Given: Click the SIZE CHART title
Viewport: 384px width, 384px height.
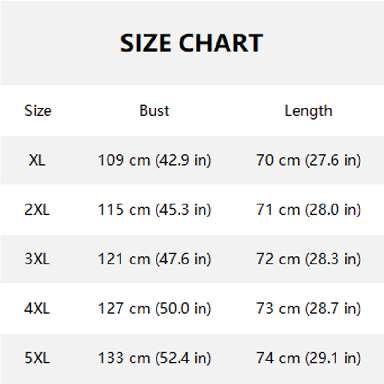Looking at the screenshot, I should coord(192,43).
